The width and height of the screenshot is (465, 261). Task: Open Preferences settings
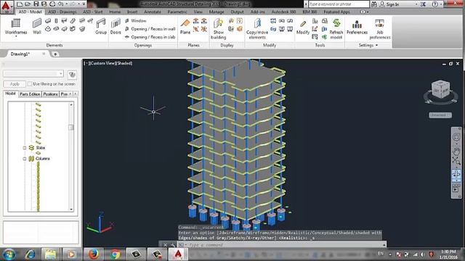pyautogui.click(x=357, y=27)
